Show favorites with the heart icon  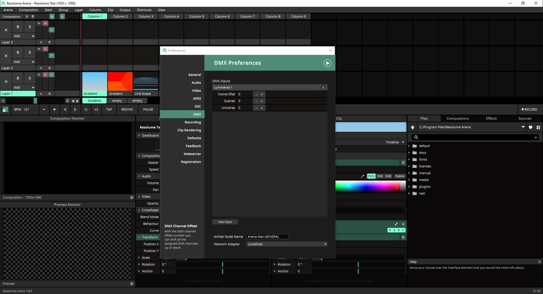tap(531, 127)
